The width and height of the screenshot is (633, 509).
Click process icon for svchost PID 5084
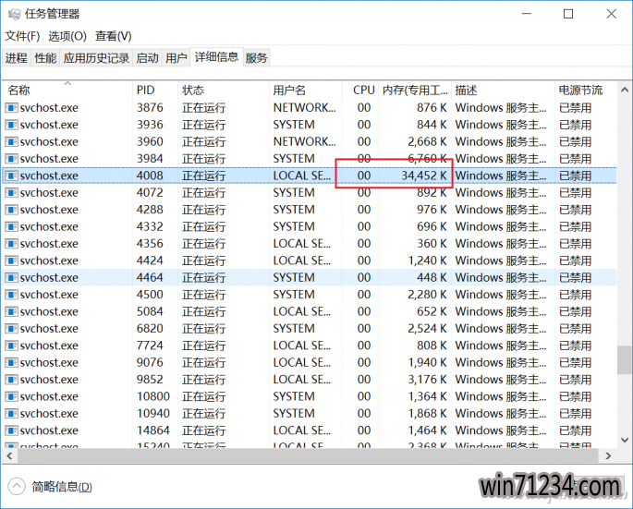(11, 311)
